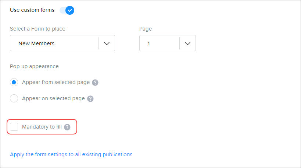Click the Page label above the dropdown
Image resolution: width=301 pixels, height=168 pixels.
[x=146, y=29]
